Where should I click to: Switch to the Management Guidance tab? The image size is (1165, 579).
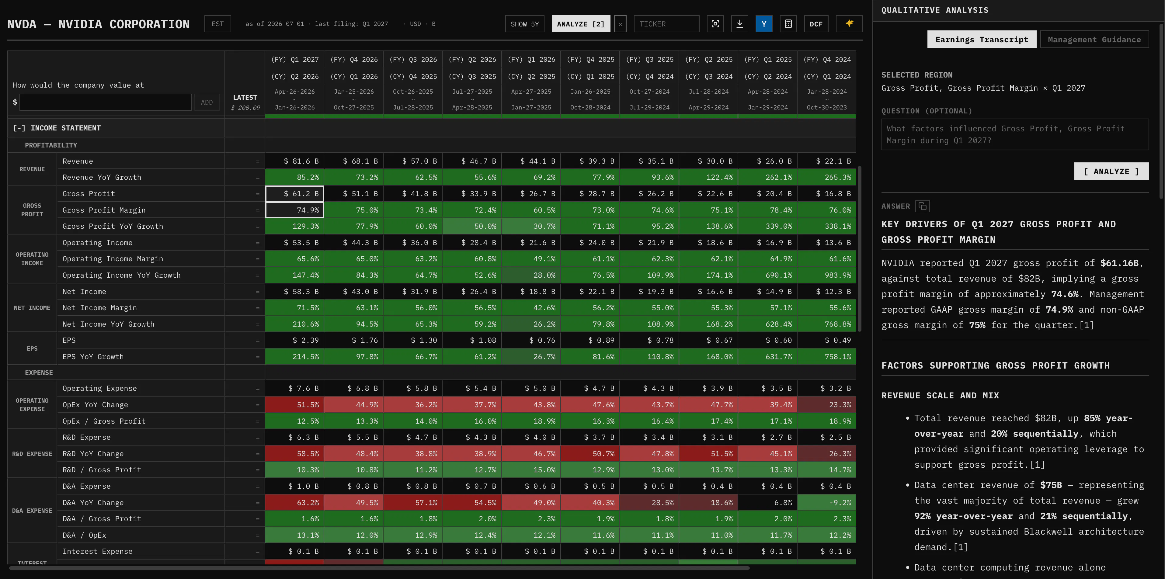click(x=1094, y=40)
